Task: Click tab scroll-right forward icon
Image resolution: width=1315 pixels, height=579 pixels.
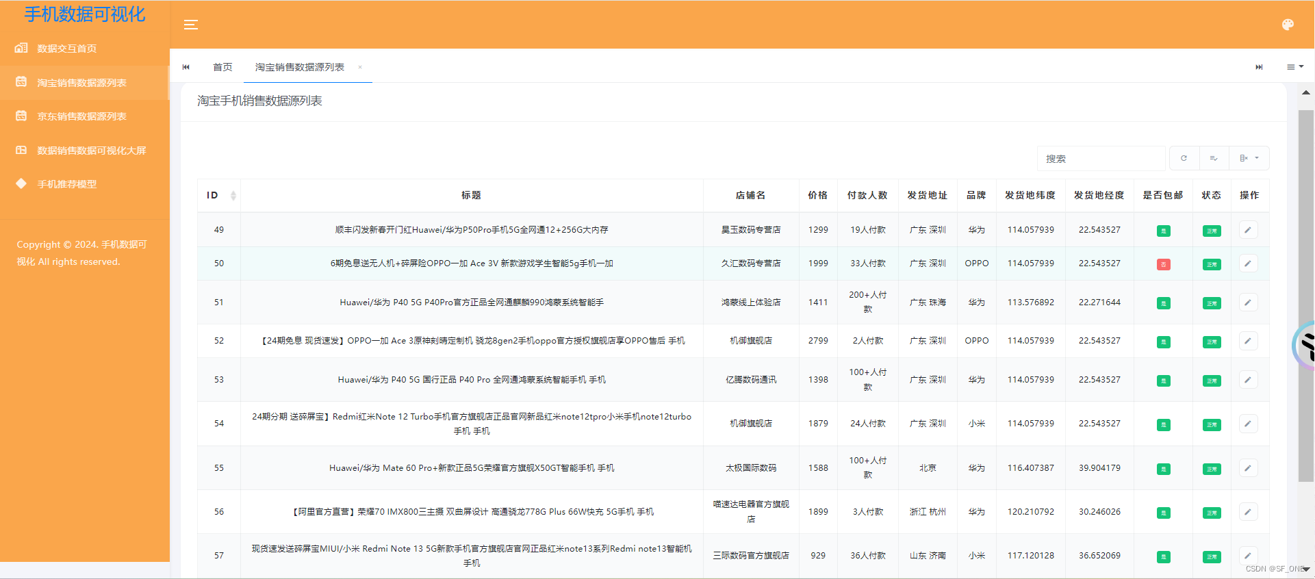Action: pos(1259,67)
